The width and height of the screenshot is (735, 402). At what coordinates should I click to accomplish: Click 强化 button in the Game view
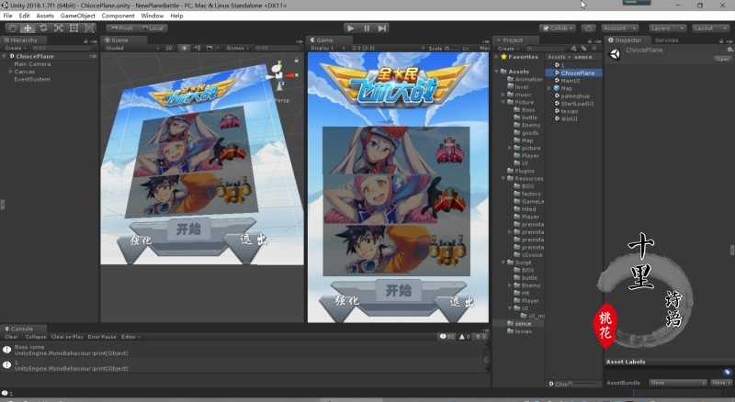(347, 301)
